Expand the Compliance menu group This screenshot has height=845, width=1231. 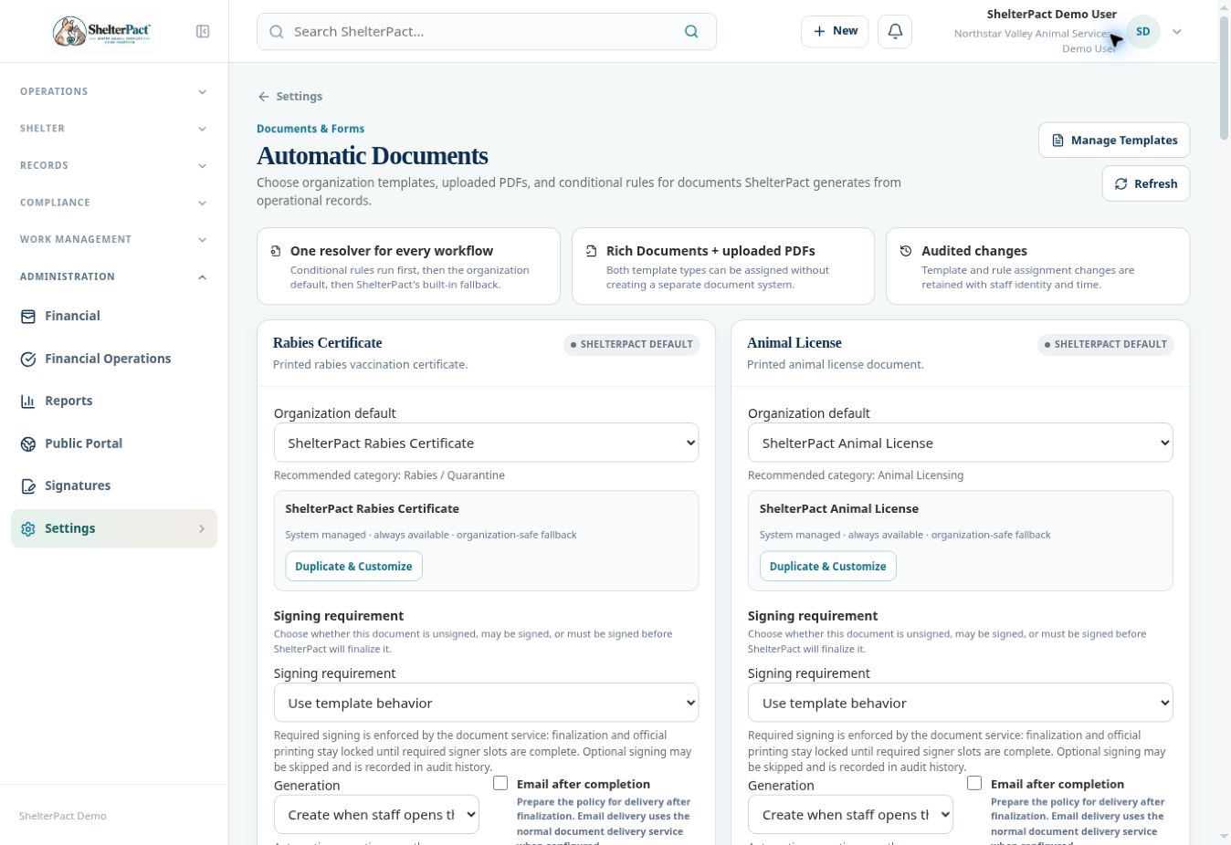tap(114, 203)
